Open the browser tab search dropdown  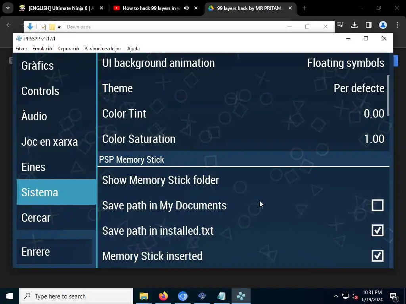pos(8,8)
